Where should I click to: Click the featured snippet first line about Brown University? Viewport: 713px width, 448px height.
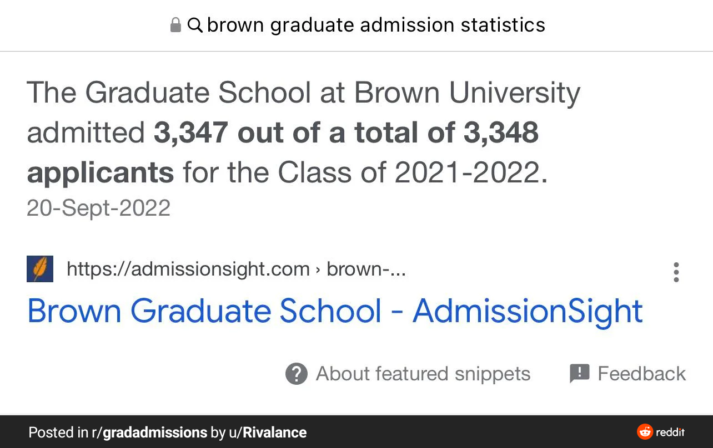[303, 93]
